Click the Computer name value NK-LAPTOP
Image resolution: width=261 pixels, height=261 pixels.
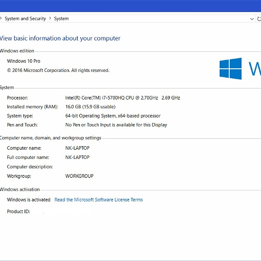click(77, 148)
